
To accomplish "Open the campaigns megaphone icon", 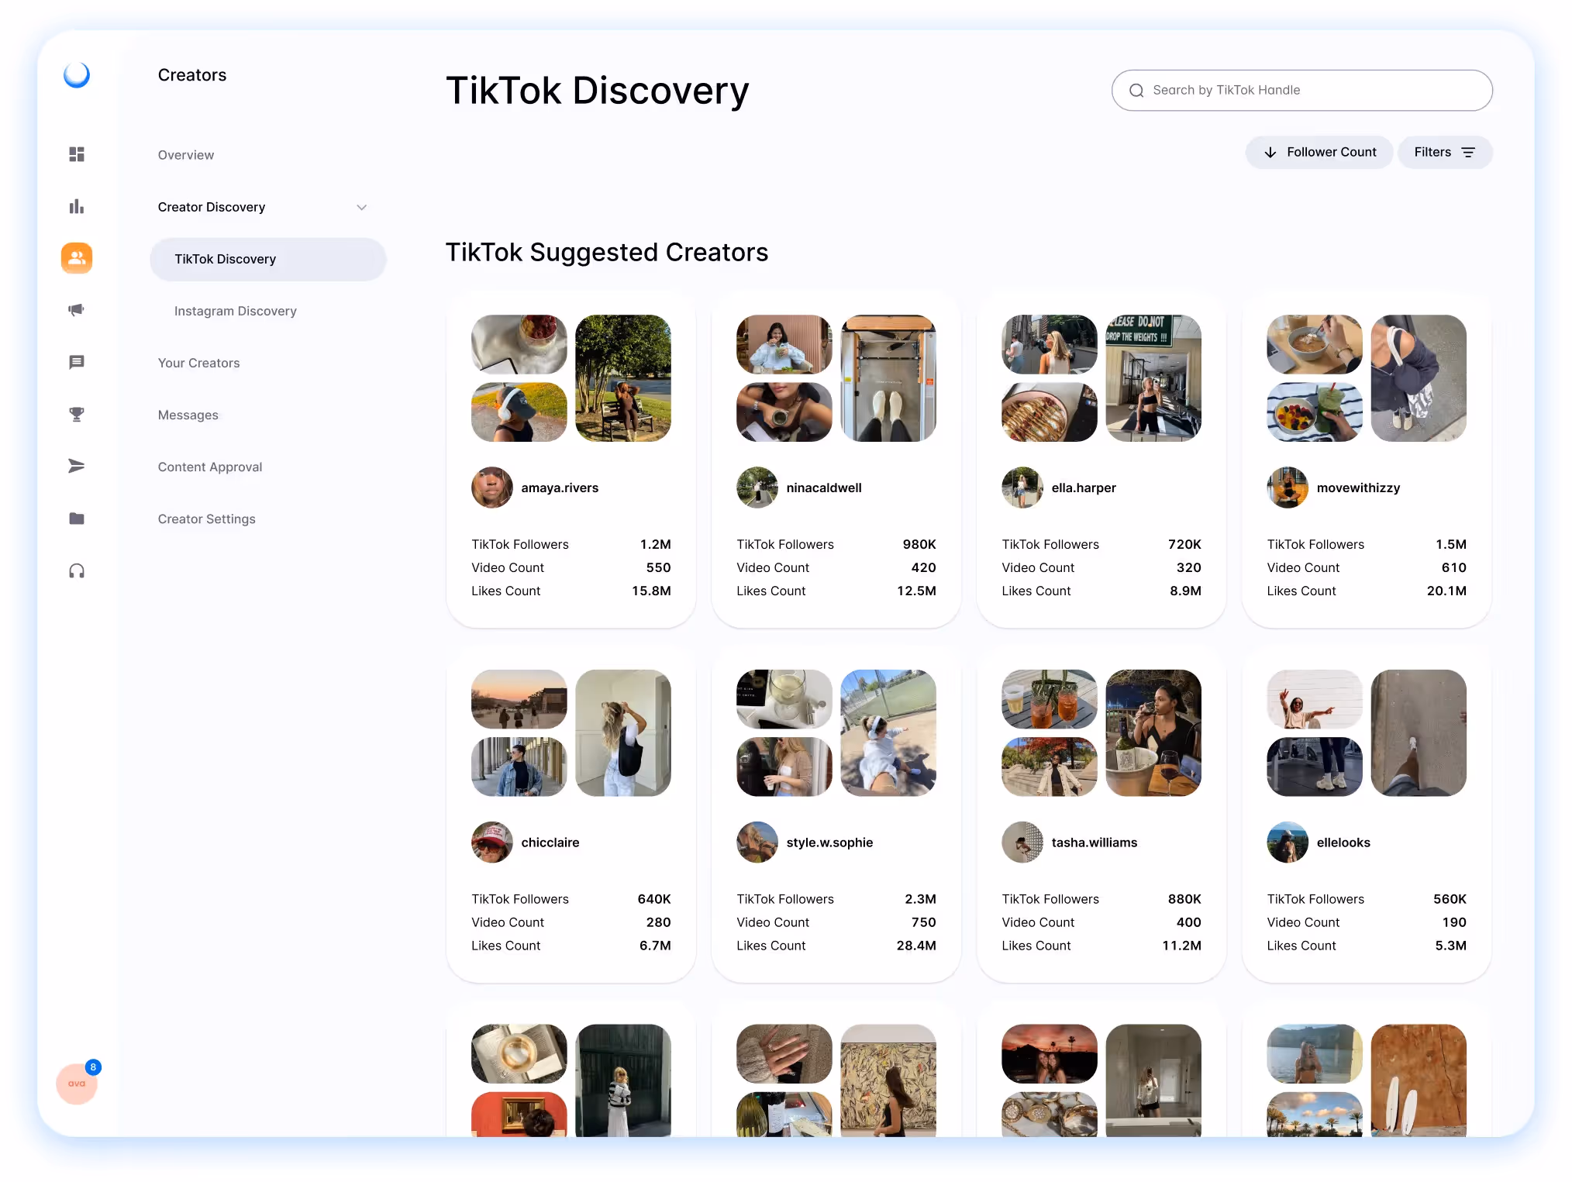I will click(x=76, y=309).
